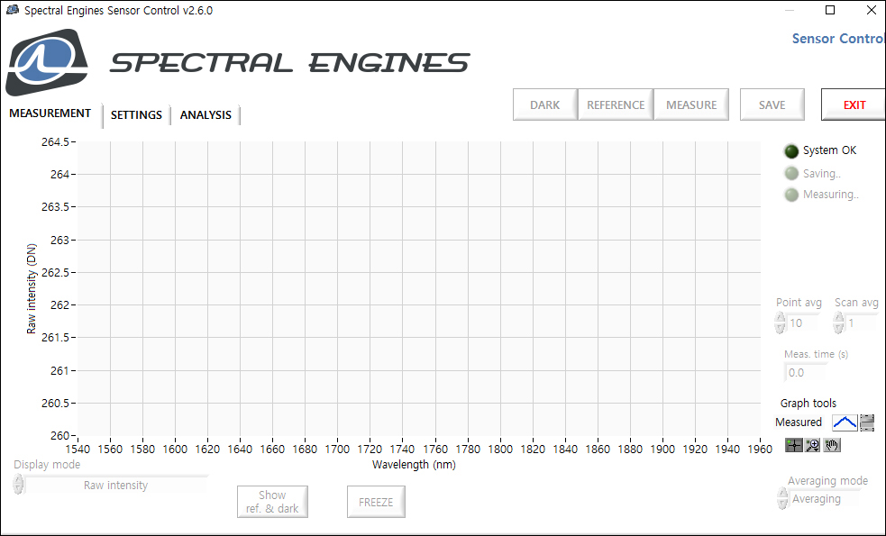Go to the ANALYSIS tab
Viewport: 886px width, 536px height.
[206, 115]
